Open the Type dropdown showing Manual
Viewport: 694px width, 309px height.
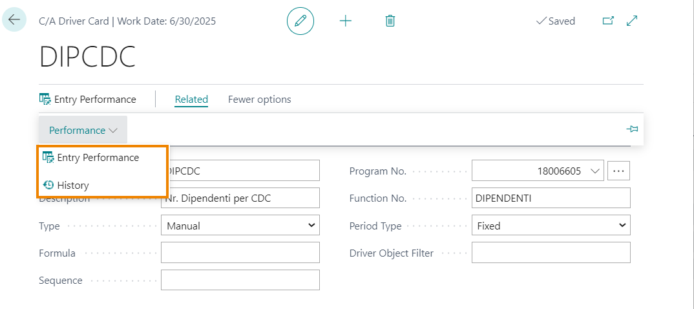pyautogui.click(x=240, y=226)
